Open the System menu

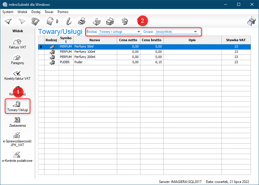pos(8,12)
